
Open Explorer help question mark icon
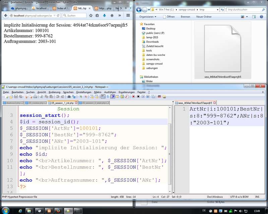click(x=262, y=17)
